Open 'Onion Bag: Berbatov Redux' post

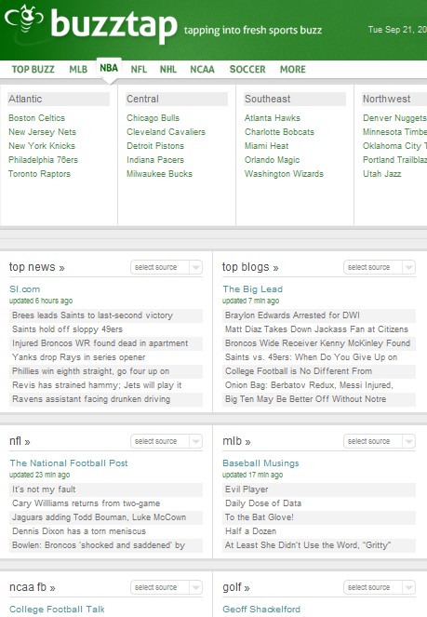point(319,385)
